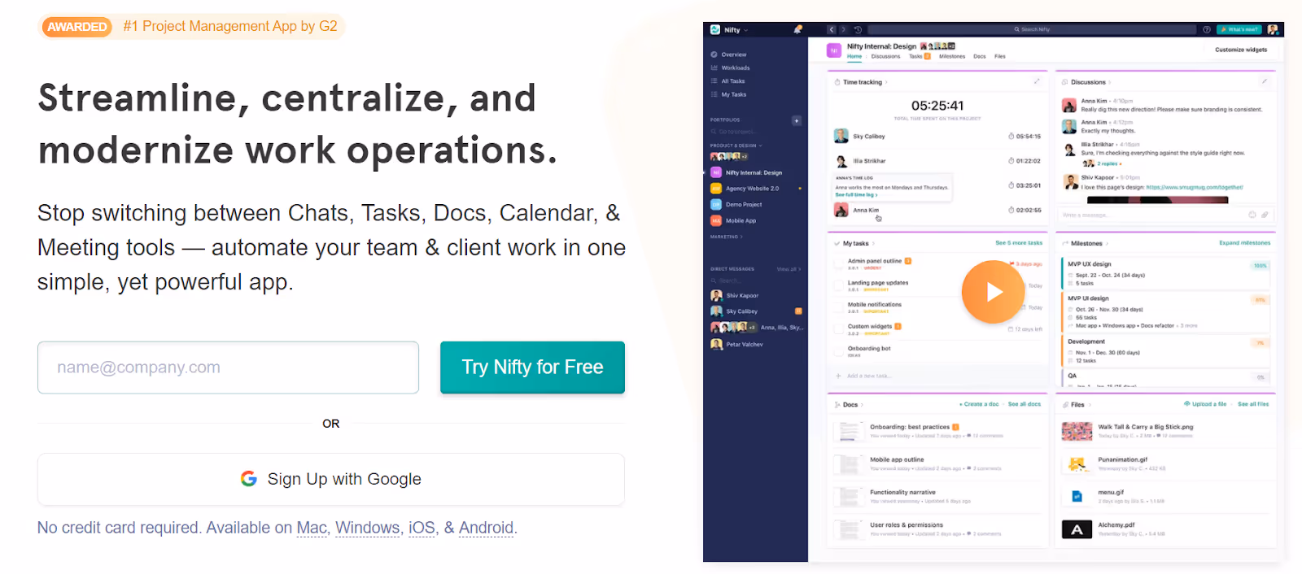Click the Google logo on sign up button

(x=249, y=479)
